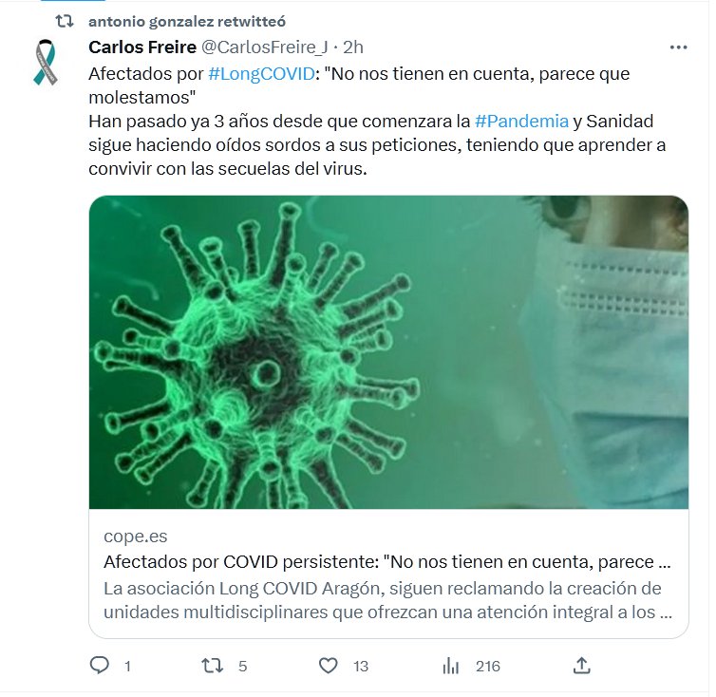Open the 2h tweet timestamp

(x=353, y=47)
